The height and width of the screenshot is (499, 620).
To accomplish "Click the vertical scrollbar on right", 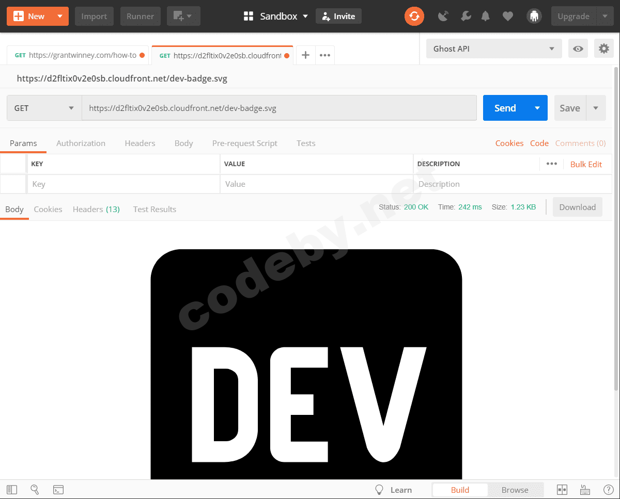I will 616,229.
